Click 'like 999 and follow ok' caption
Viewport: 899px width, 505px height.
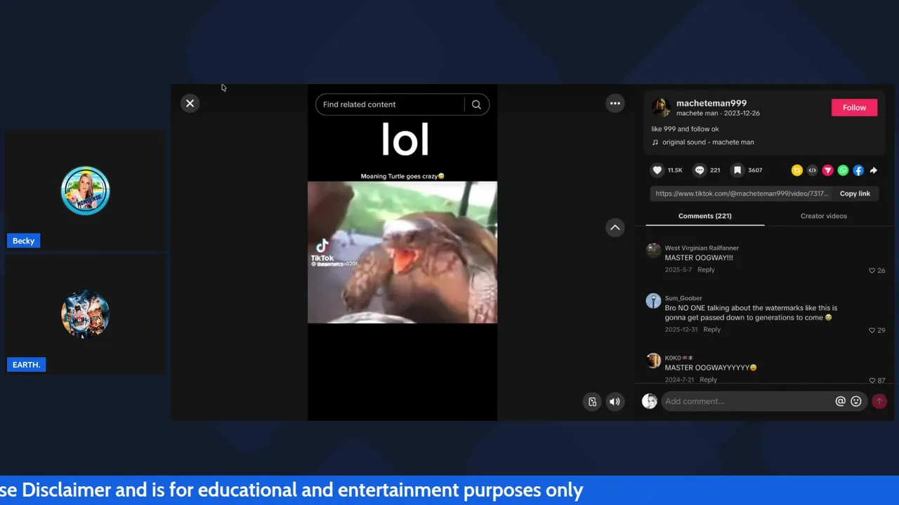pyautogui.click(x=685, y=129)
